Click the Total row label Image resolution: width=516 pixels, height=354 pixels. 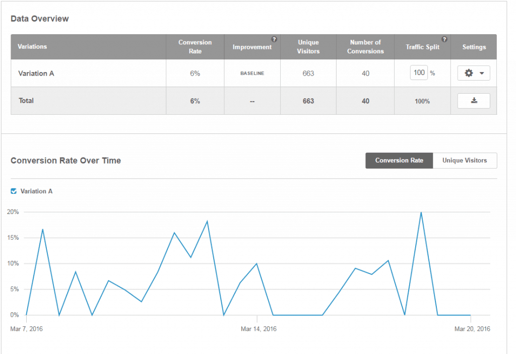[26, 101]
